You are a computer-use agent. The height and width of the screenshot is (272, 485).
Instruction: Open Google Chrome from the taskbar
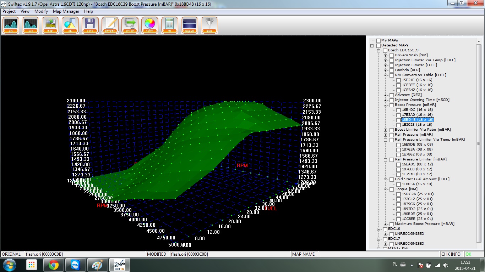[54, 265]
